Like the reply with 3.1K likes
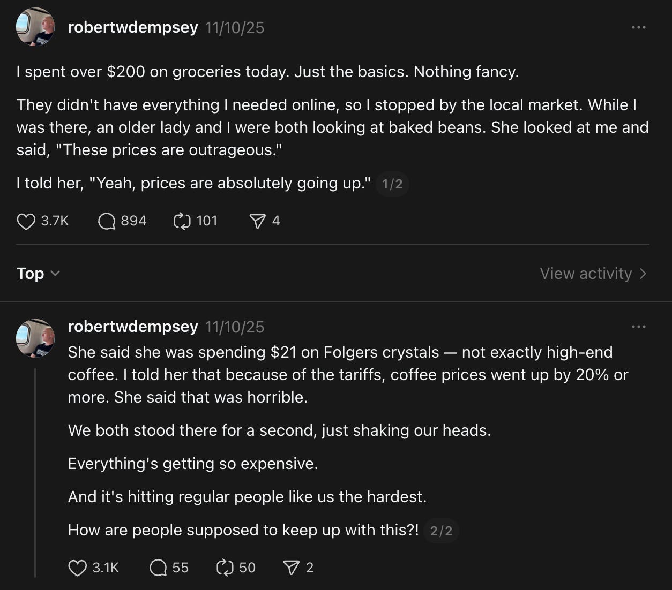The width and height of the screenshot is (672, 590). tap(77, 568)
